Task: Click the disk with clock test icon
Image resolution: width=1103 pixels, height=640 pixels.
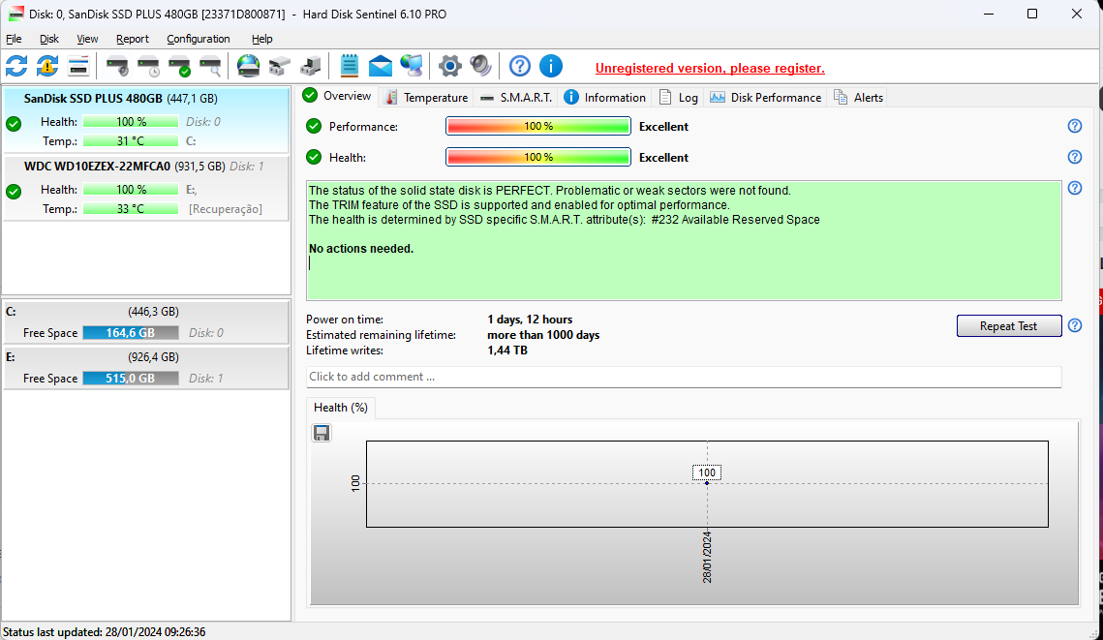Action: (148, 66)
